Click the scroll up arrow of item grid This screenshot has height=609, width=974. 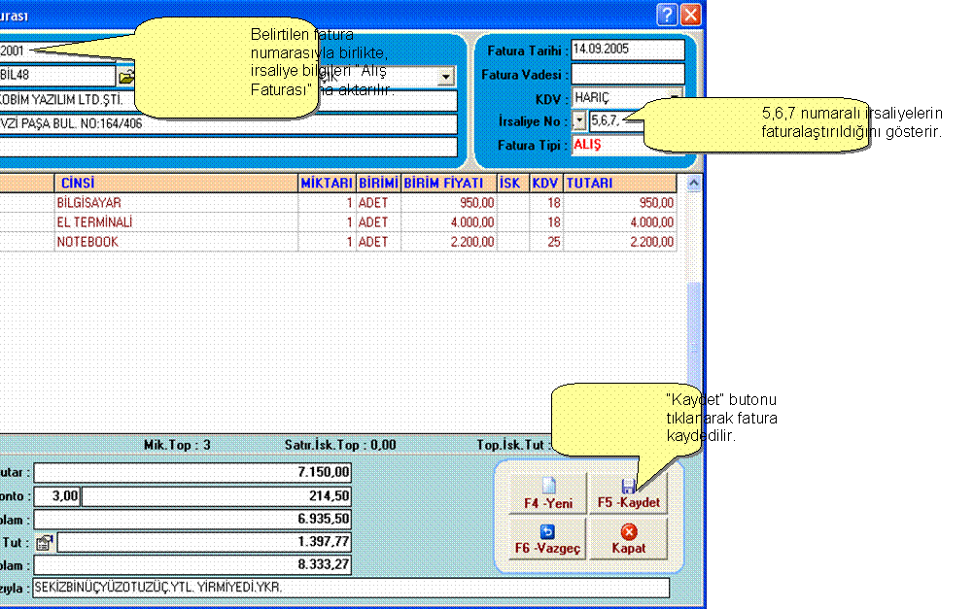[x=694, y=182]
